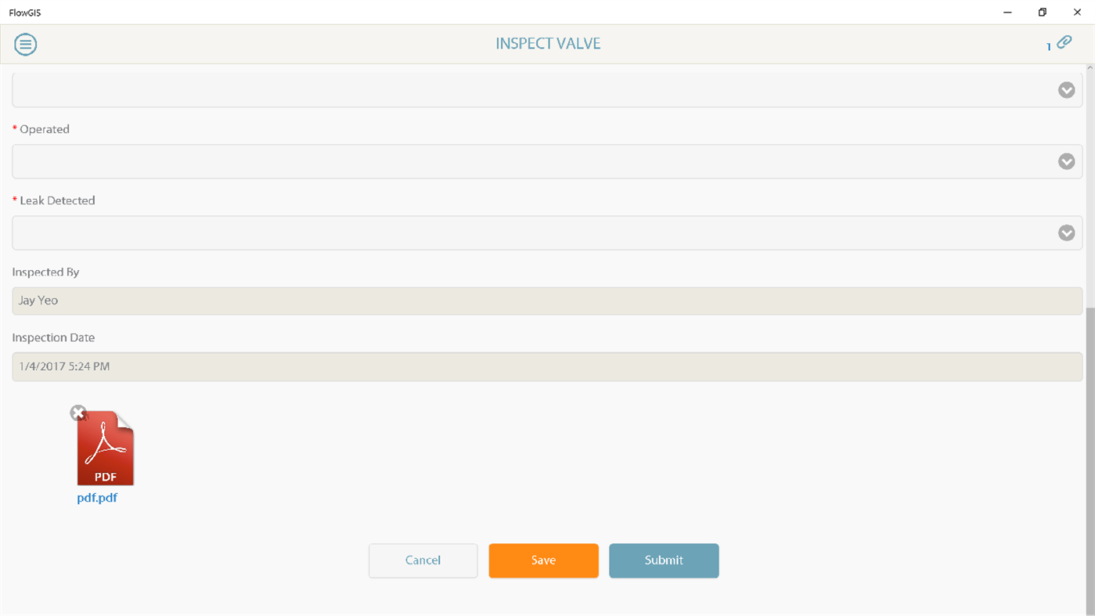
Task: Expand the Leak Detected dropdown arrow
Action: click(x=1066, y=233)
